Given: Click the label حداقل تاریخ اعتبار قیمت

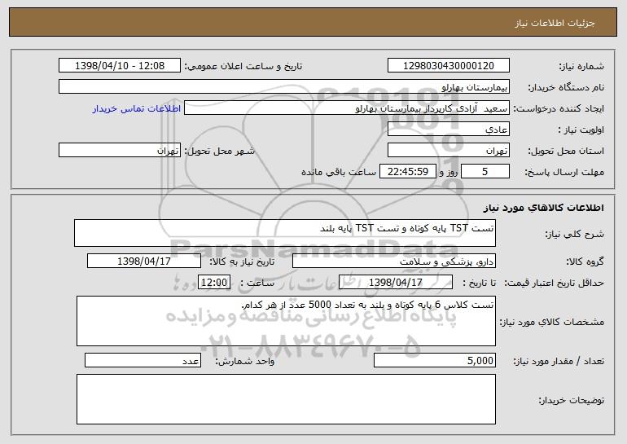Looking at the screenshot, I should [x=554, y=284].
